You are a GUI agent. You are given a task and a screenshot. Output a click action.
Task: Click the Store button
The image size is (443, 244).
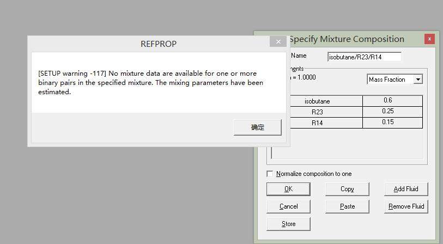[288, 224]
